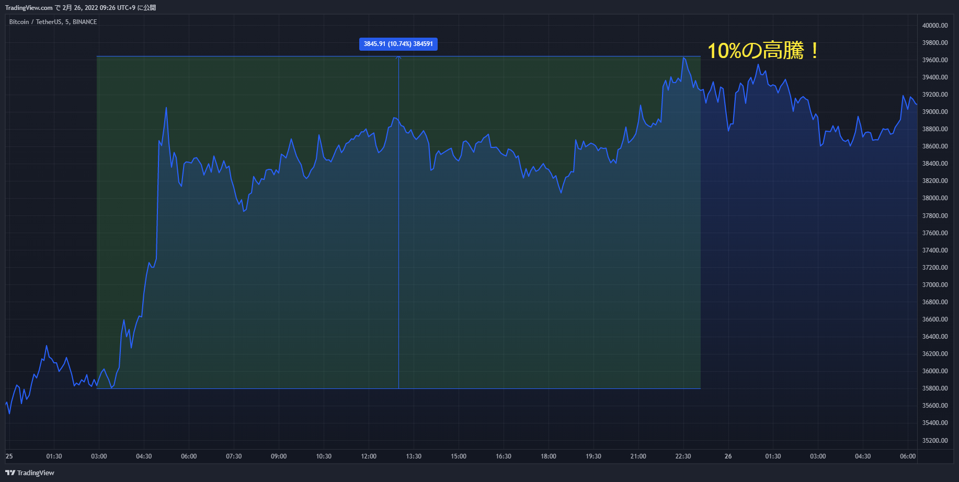959x482 pixels.
Task: Click the 16:30 time axis label
Action: 504,456
